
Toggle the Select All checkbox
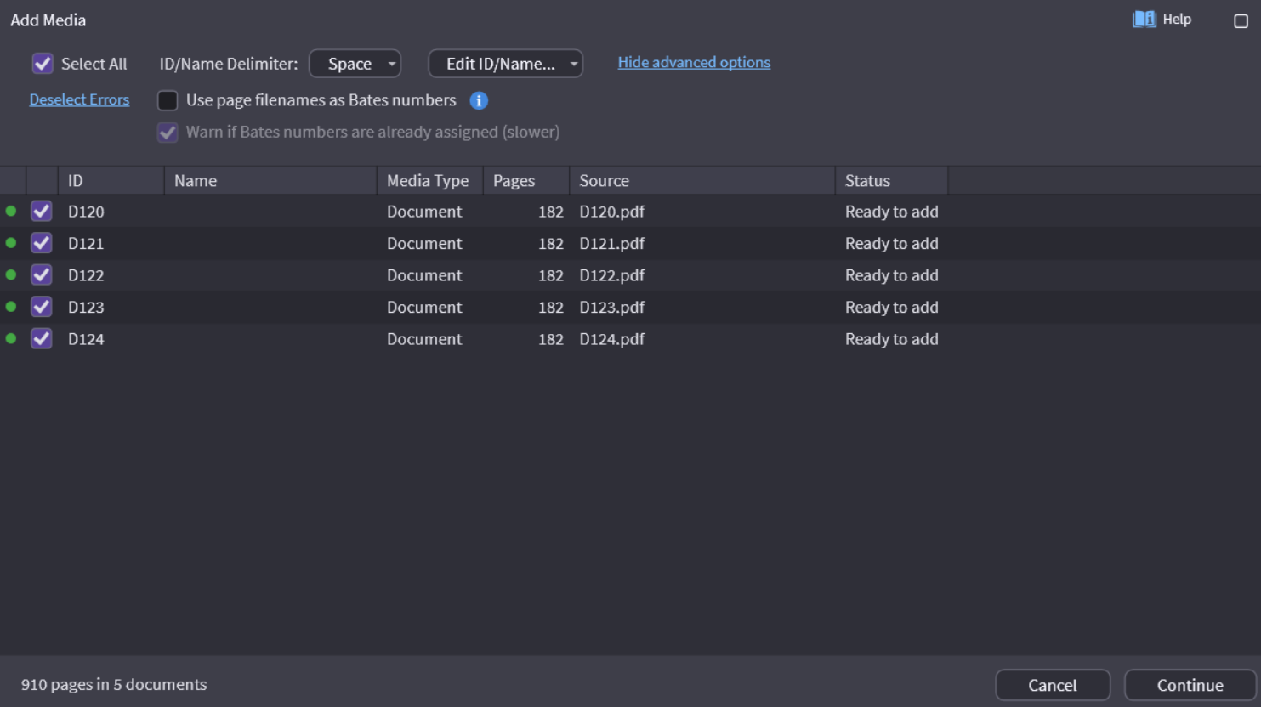pos(43,64)
